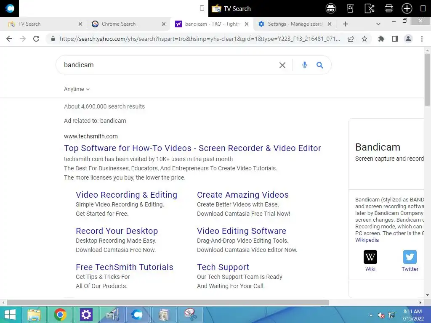Open the tab search chevron dropdown
The height and width of the screenshot is (323, 431).
pos(378,24)
